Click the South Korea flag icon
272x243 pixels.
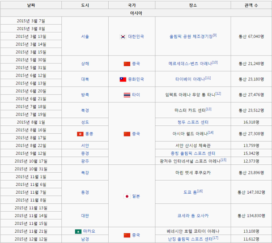click(123, 37)
